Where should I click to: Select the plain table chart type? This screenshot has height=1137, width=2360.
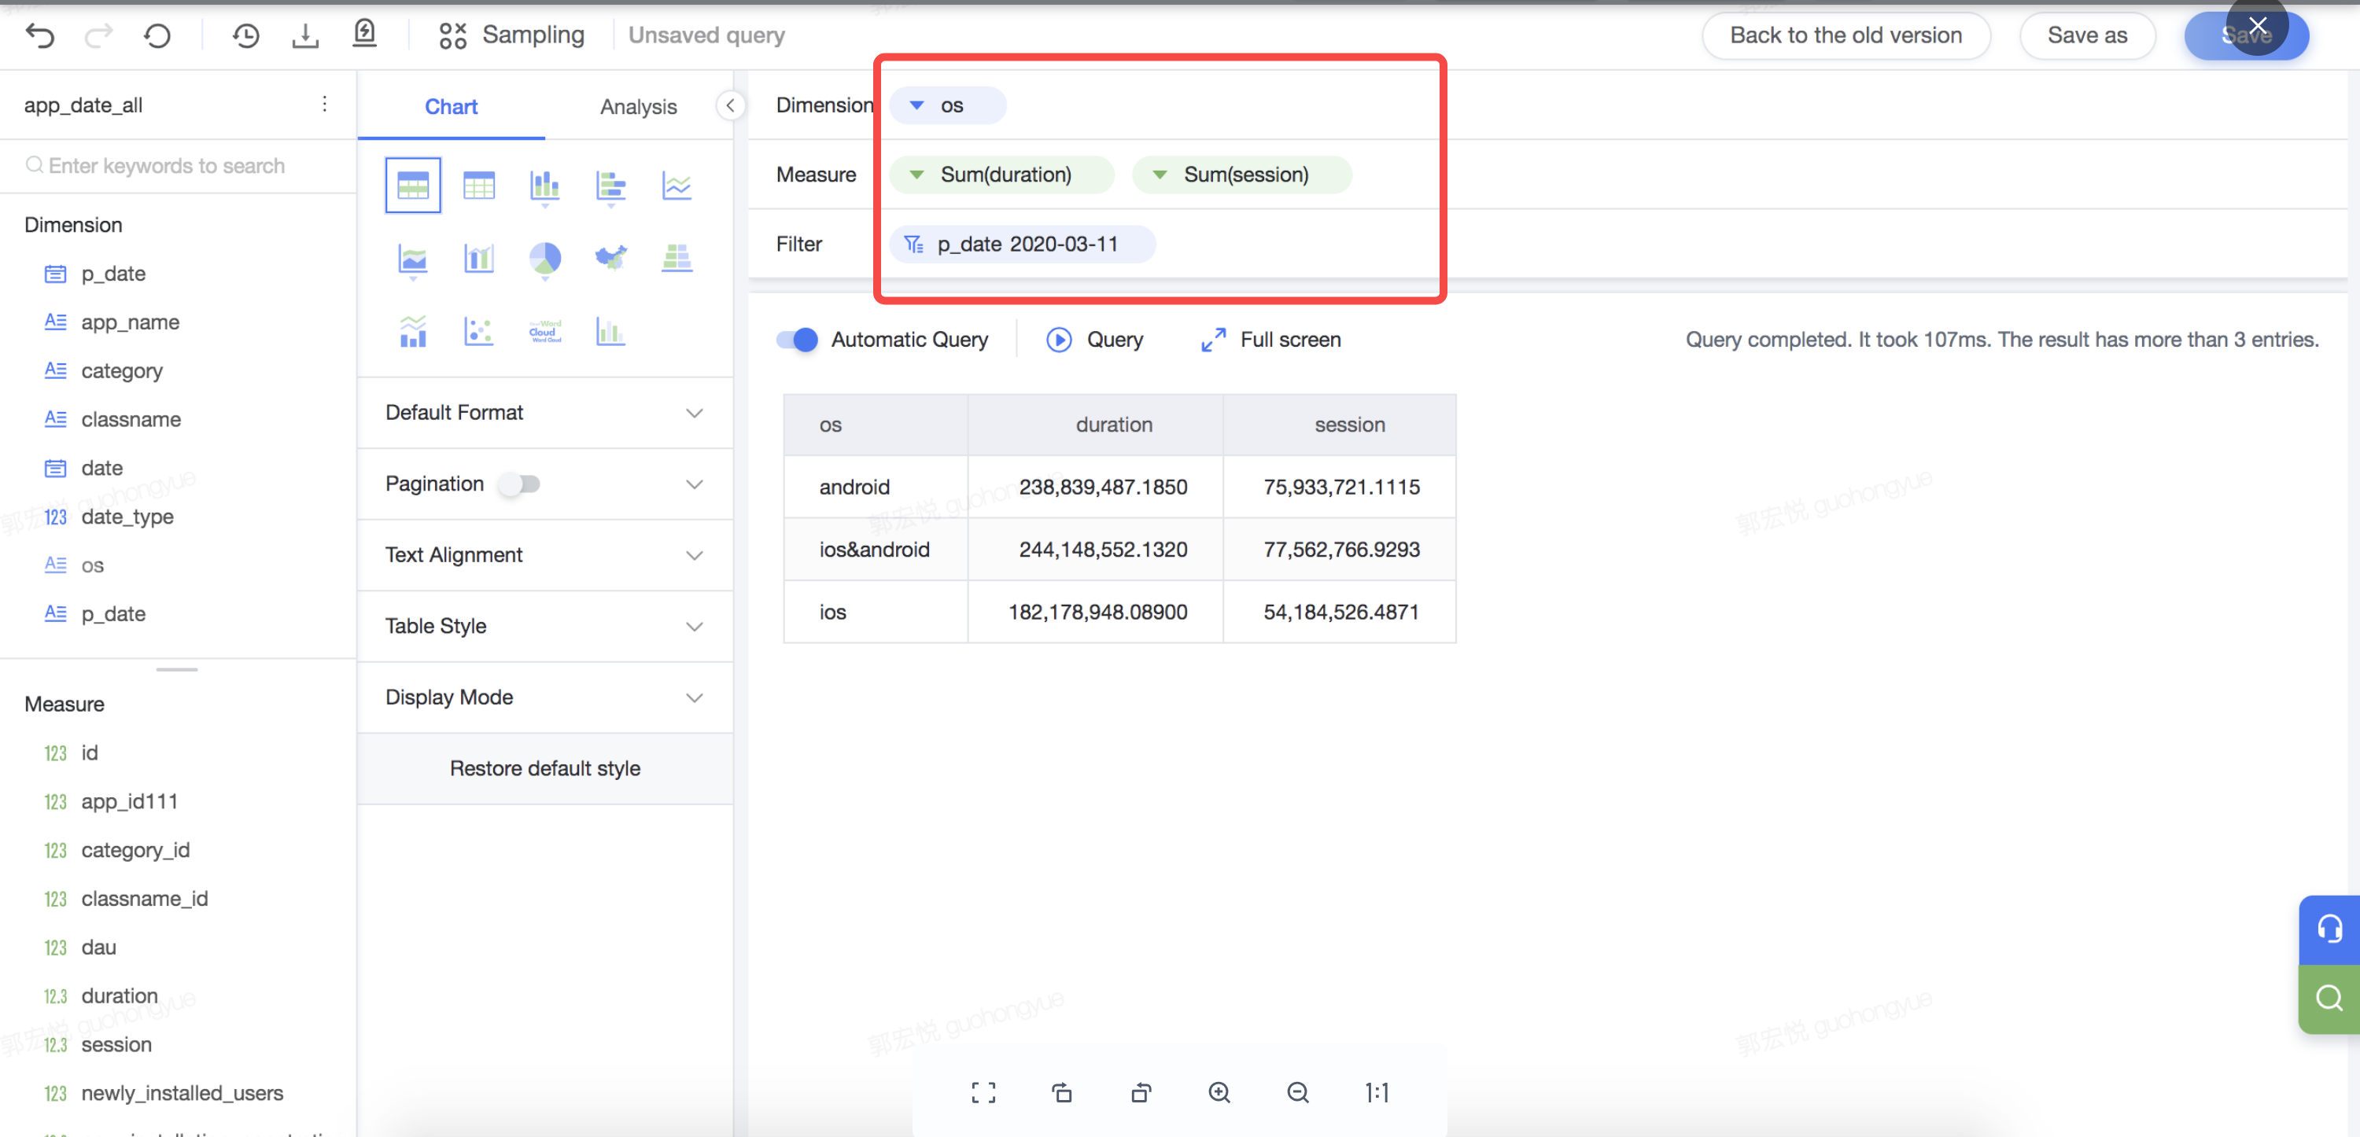click(479, 186)
